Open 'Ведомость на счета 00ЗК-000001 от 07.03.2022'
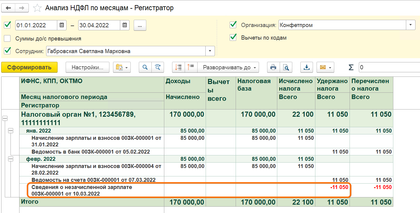This screenshot has height=213, width=420. point(92,180)
